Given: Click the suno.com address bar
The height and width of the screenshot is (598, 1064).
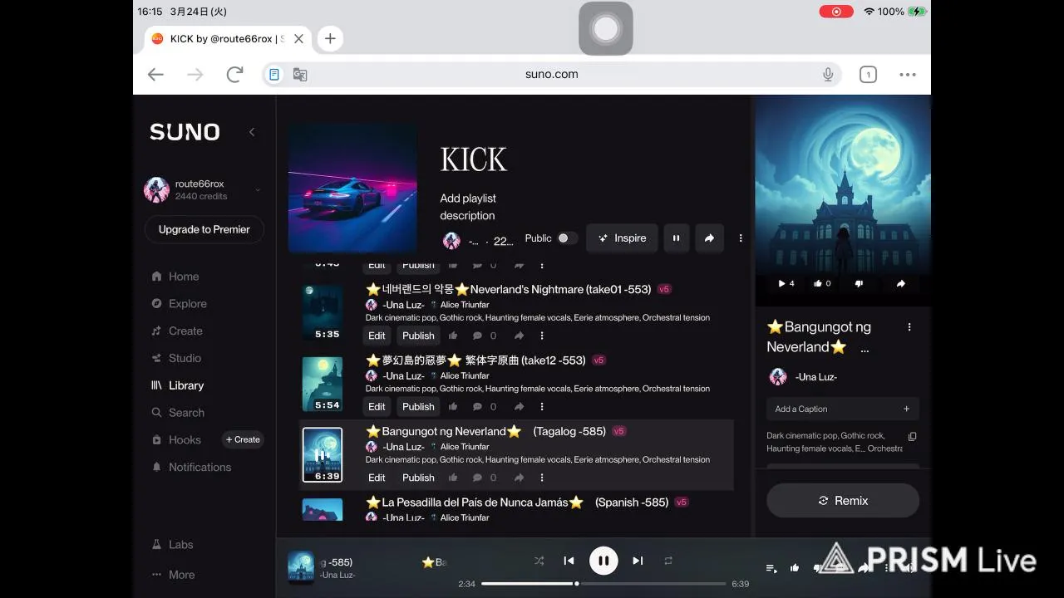Looking at the screenshot, I should tap(552, 74).
